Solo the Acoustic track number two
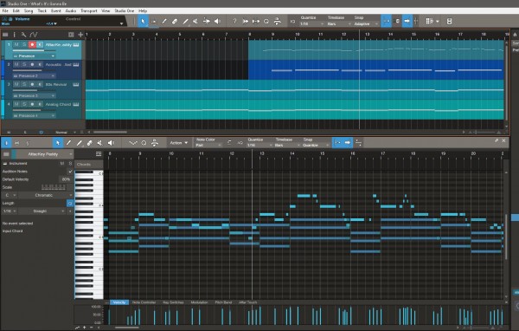 [x=24, y=64]
